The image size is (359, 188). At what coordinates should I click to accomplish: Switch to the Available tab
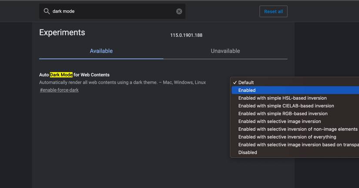[x=101, y=51]
